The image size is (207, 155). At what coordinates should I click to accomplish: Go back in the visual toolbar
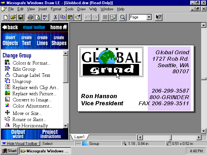coord(10,27)
